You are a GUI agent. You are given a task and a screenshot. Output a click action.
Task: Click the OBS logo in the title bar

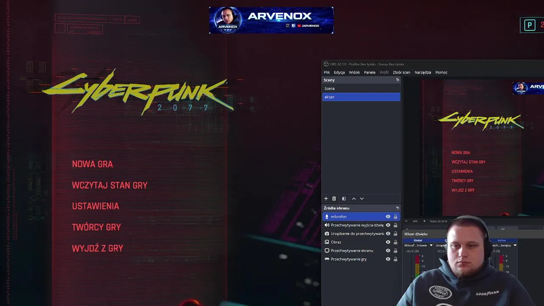[x=326, y=64]
